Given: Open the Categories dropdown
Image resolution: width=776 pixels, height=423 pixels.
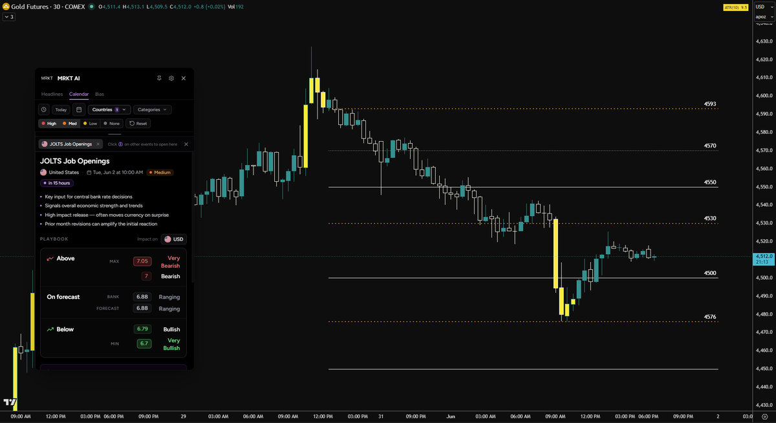Looking at the screenshot, I should pyautogui.click(x=153, y=110).
